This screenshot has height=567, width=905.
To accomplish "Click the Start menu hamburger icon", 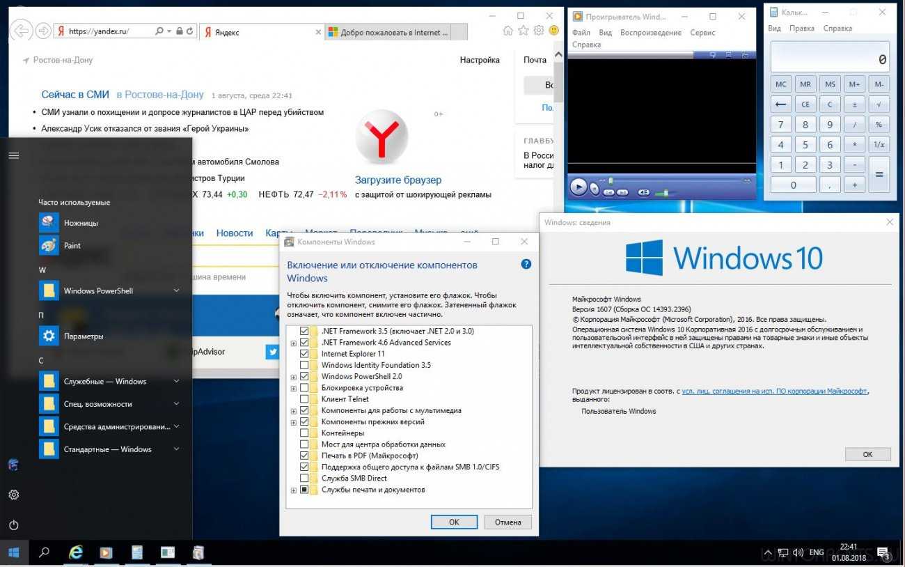I will point(14,155).
